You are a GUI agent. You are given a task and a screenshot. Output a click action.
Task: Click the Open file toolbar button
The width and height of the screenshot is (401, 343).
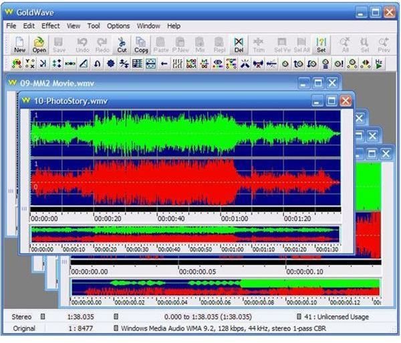tap(39, 45)
